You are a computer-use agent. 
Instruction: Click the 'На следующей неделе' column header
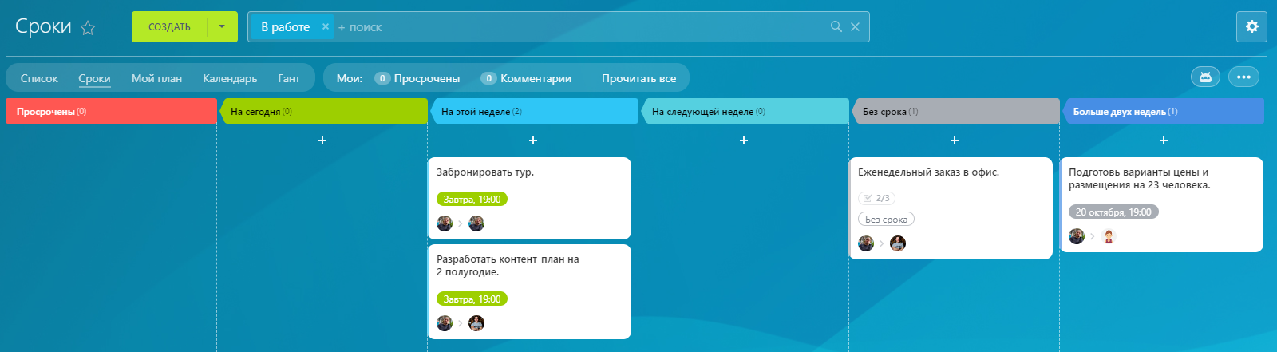[x=744, y=111]
